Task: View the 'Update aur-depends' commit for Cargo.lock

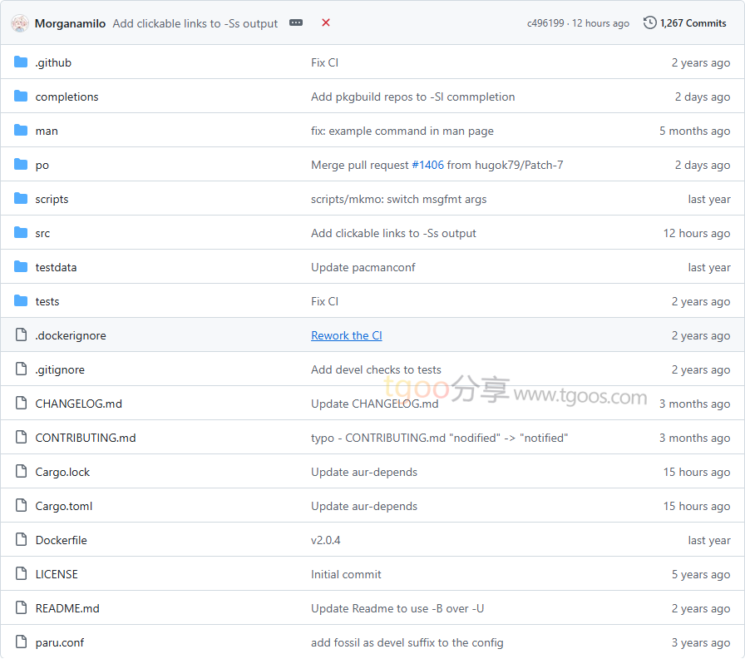Action: click(x=364, y=472)
